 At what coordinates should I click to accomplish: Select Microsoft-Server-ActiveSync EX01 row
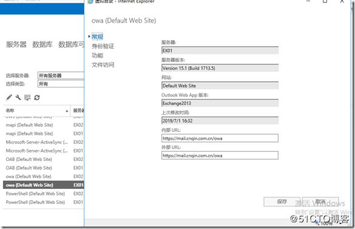44,151
